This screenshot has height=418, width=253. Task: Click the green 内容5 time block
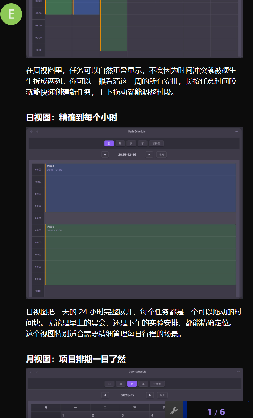140,255
